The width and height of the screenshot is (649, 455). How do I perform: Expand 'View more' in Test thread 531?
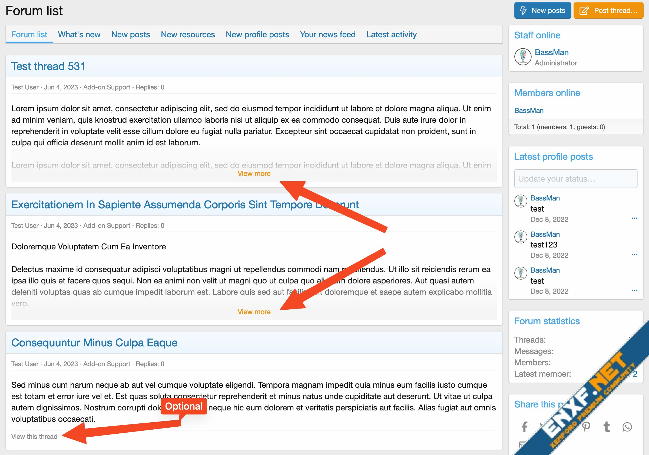pos(254,173)
